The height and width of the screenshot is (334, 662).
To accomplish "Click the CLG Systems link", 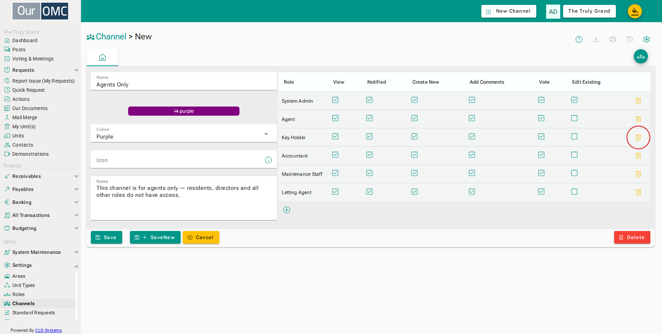I will point(48,330).
